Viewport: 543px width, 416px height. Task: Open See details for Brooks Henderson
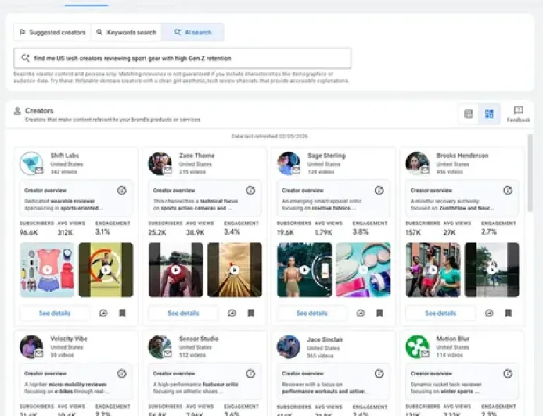[x=441, y=314]
